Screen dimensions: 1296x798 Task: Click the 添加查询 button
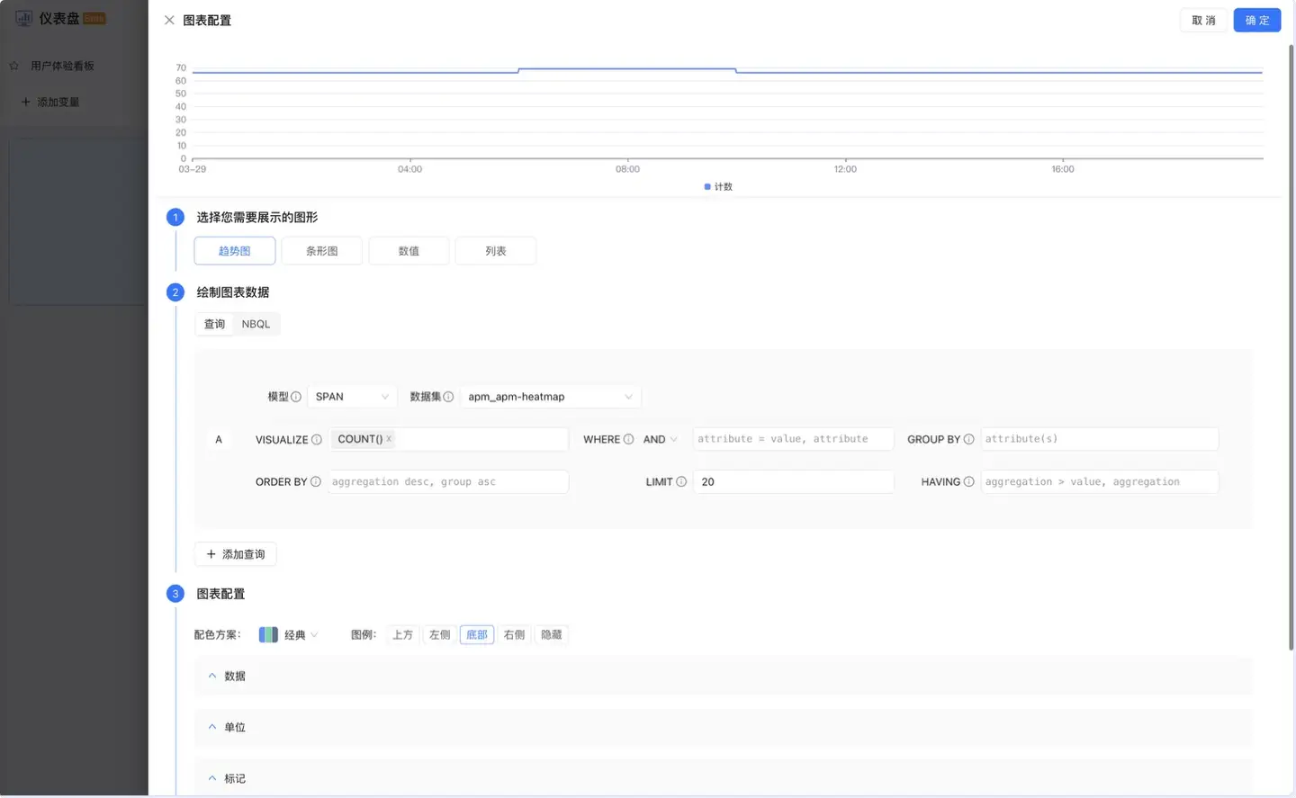[x=236, y=554]
